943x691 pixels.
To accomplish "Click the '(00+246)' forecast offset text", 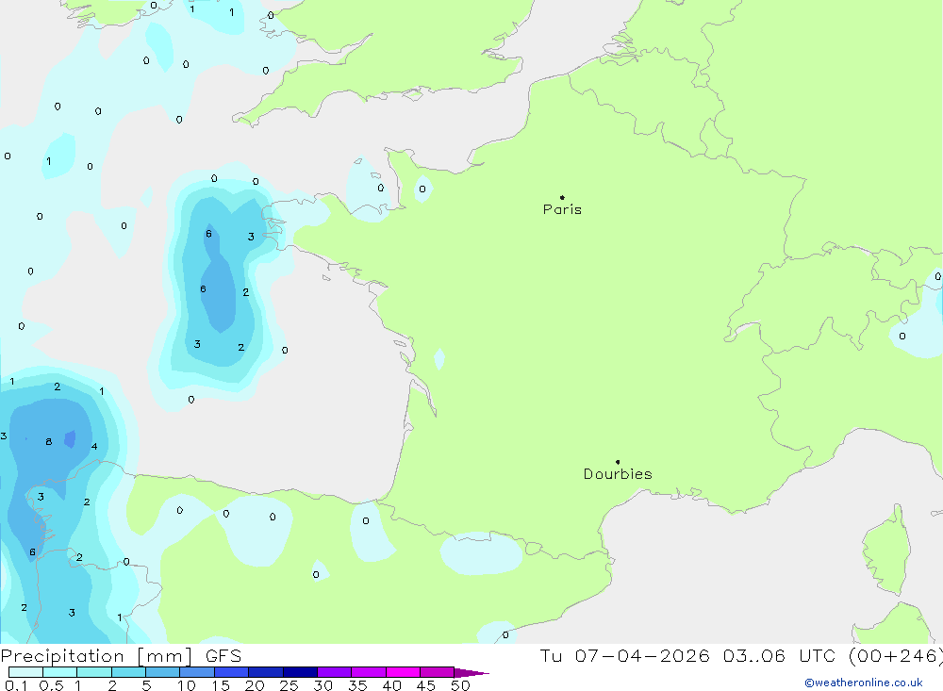I will pos(895,656).
